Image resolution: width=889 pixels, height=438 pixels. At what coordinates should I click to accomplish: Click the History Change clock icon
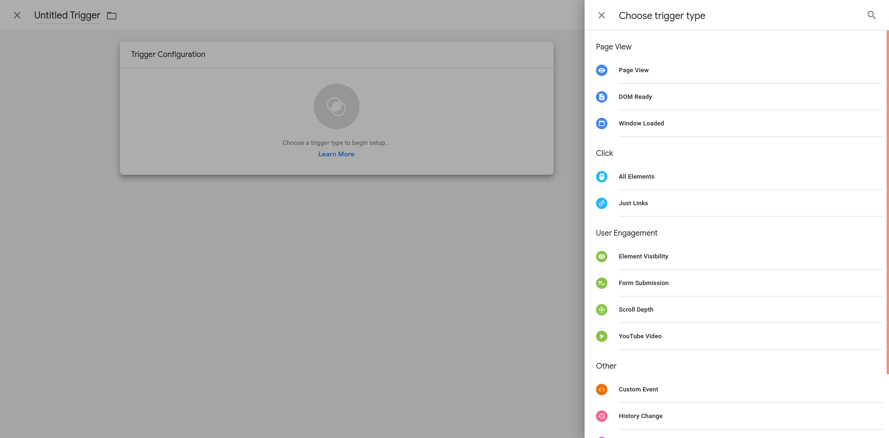[602, 416]
